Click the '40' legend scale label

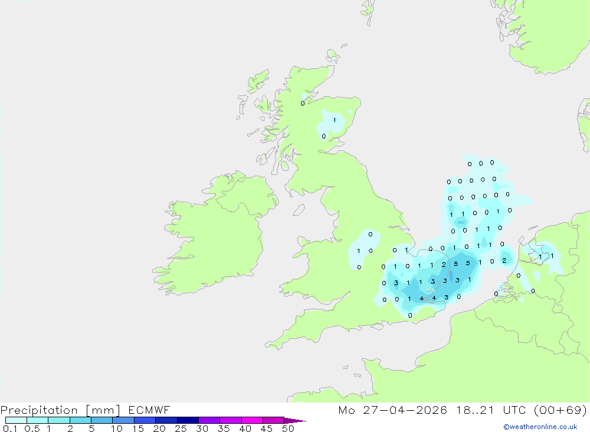245,428
